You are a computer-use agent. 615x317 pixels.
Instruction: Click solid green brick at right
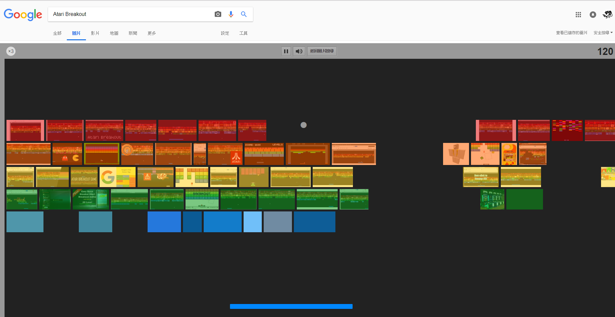coord(525,199)
